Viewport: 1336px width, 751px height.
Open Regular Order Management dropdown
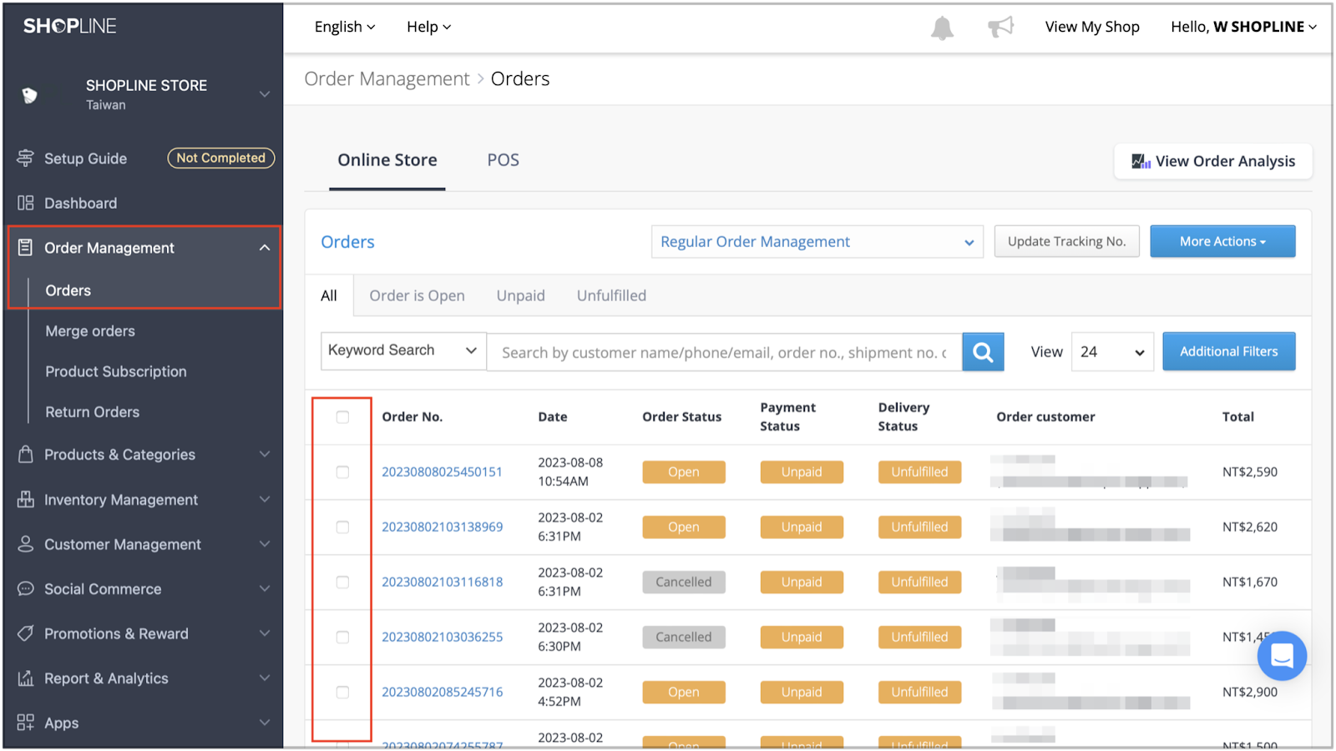[x=817, y=242]
